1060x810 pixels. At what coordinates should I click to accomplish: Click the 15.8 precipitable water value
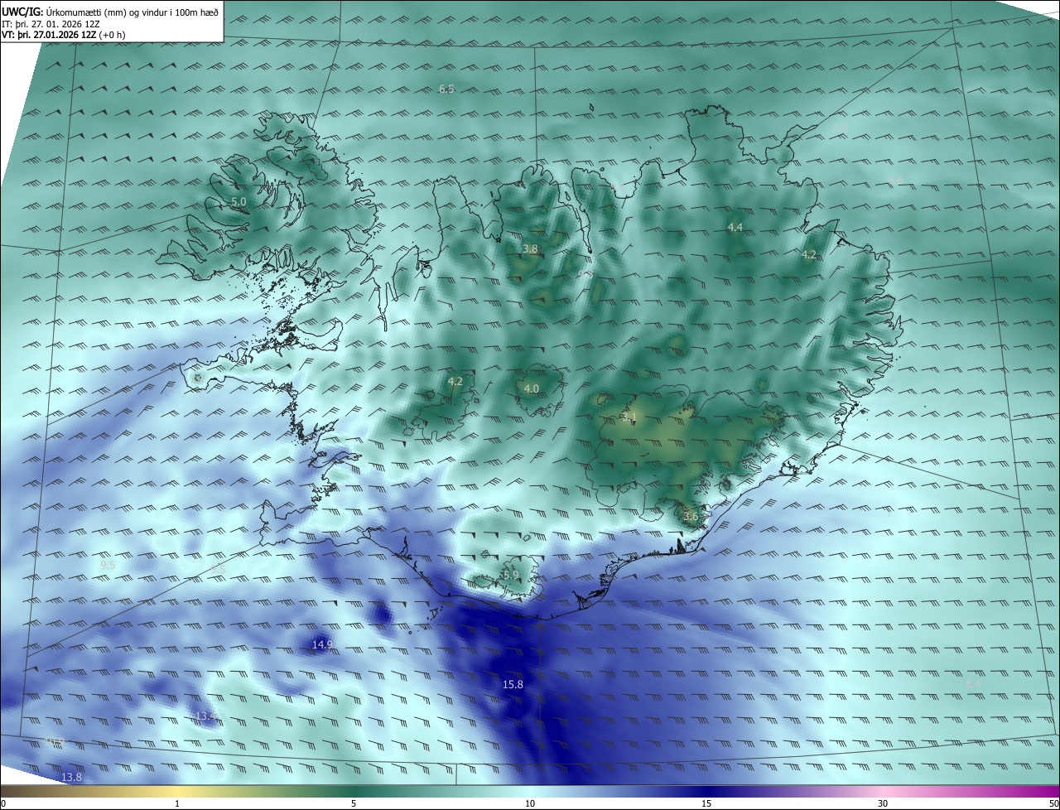click(x=513, y=684)
